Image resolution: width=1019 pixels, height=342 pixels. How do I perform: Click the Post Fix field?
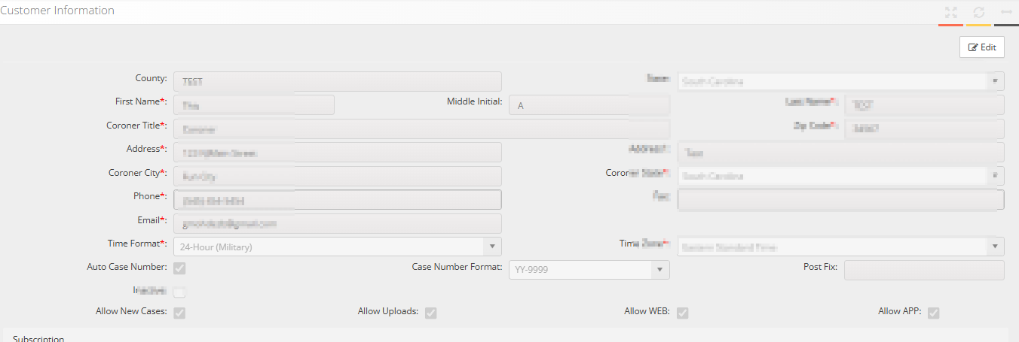tap(924, 270)
